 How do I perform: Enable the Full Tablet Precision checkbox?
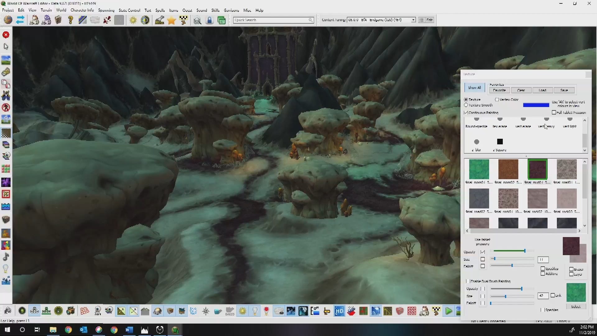(x=554, y=112)
